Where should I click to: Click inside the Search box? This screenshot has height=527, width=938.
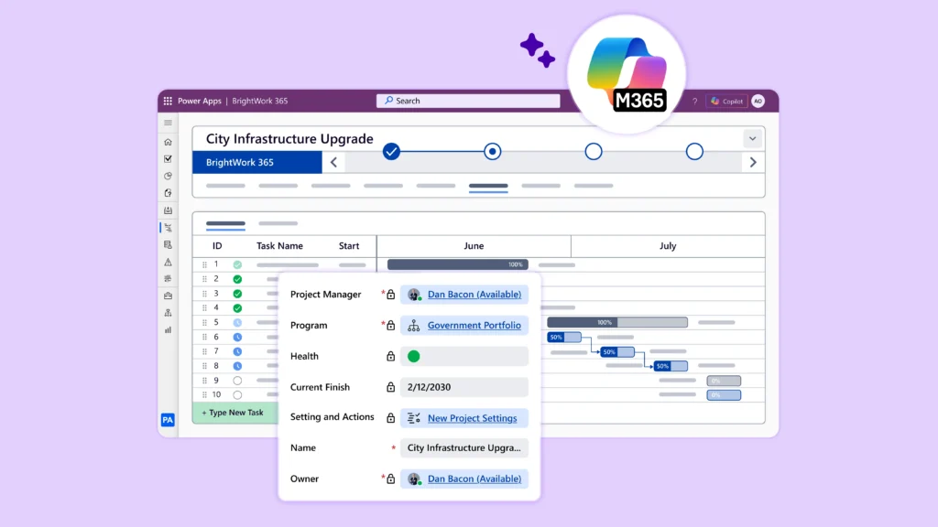point(468,101)
